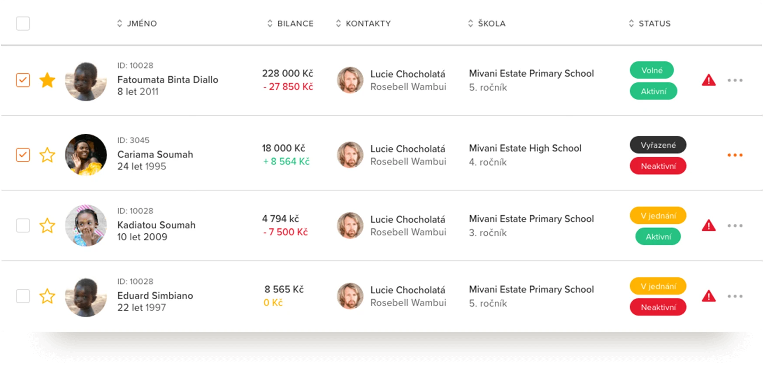Open orange three-dot menu for Cariama Soumah
Screen dimensions: 764x382
click(735, 155)
